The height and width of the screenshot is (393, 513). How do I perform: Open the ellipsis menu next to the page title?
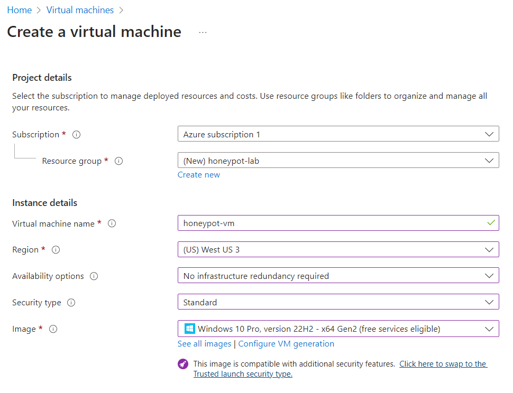tap(203, 32)
